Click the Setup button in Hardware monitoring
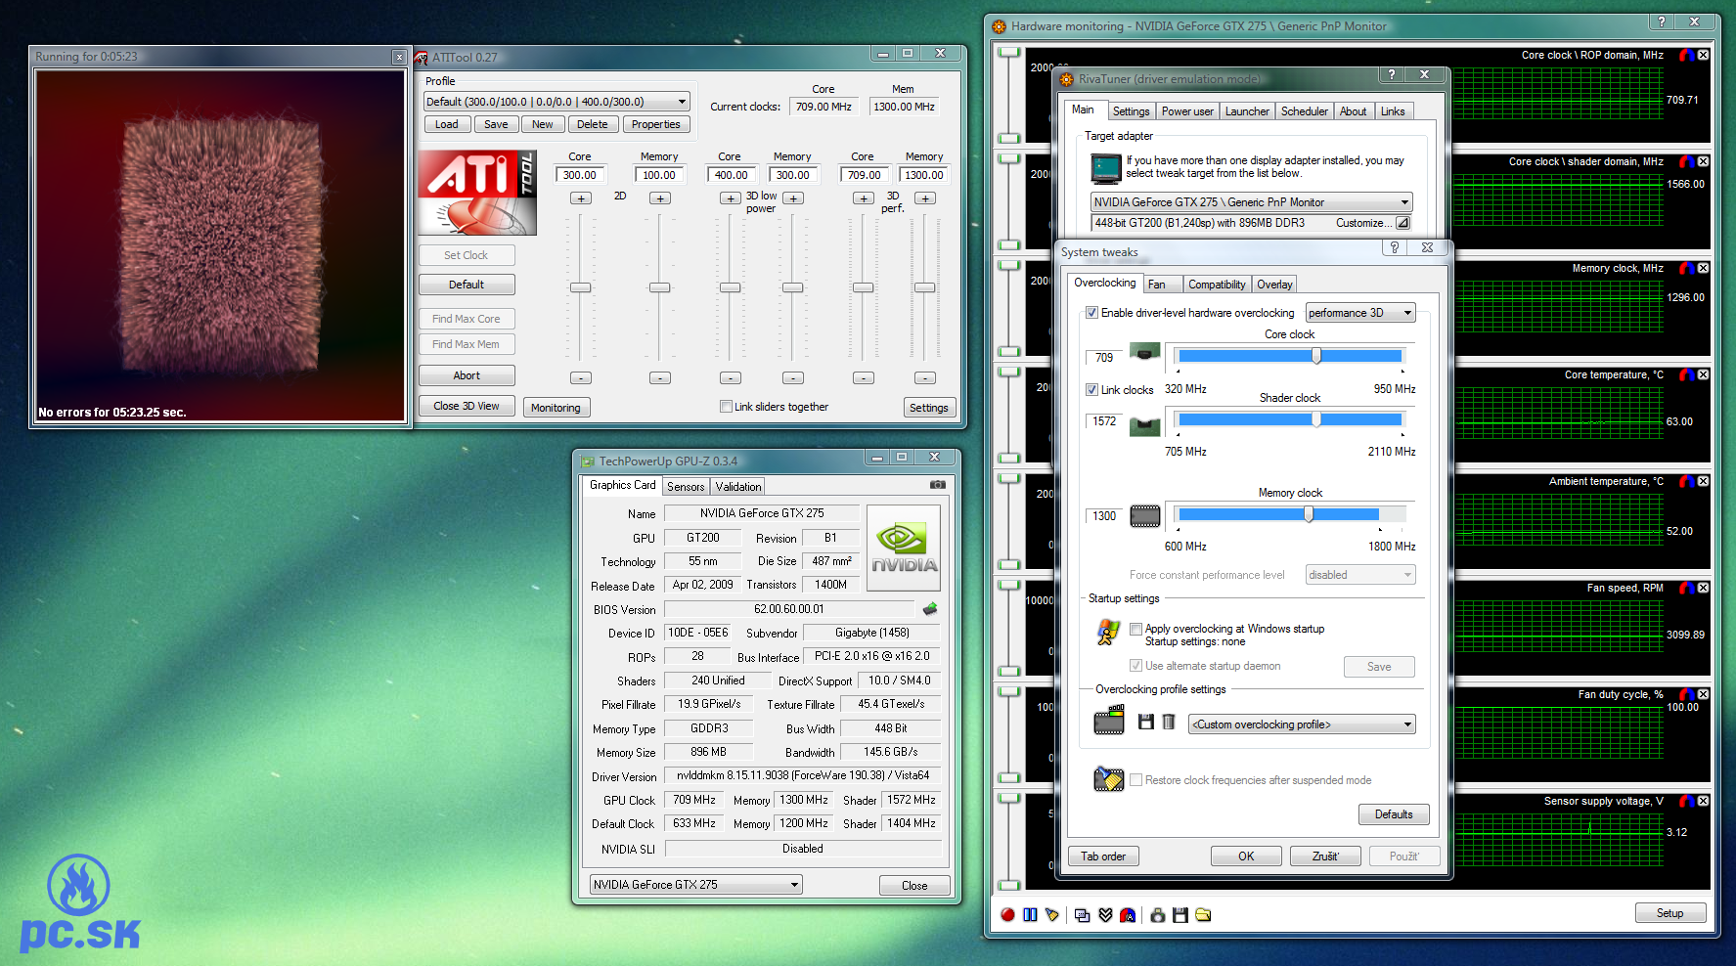The image size is (1736, 966). coord(1670,913)
